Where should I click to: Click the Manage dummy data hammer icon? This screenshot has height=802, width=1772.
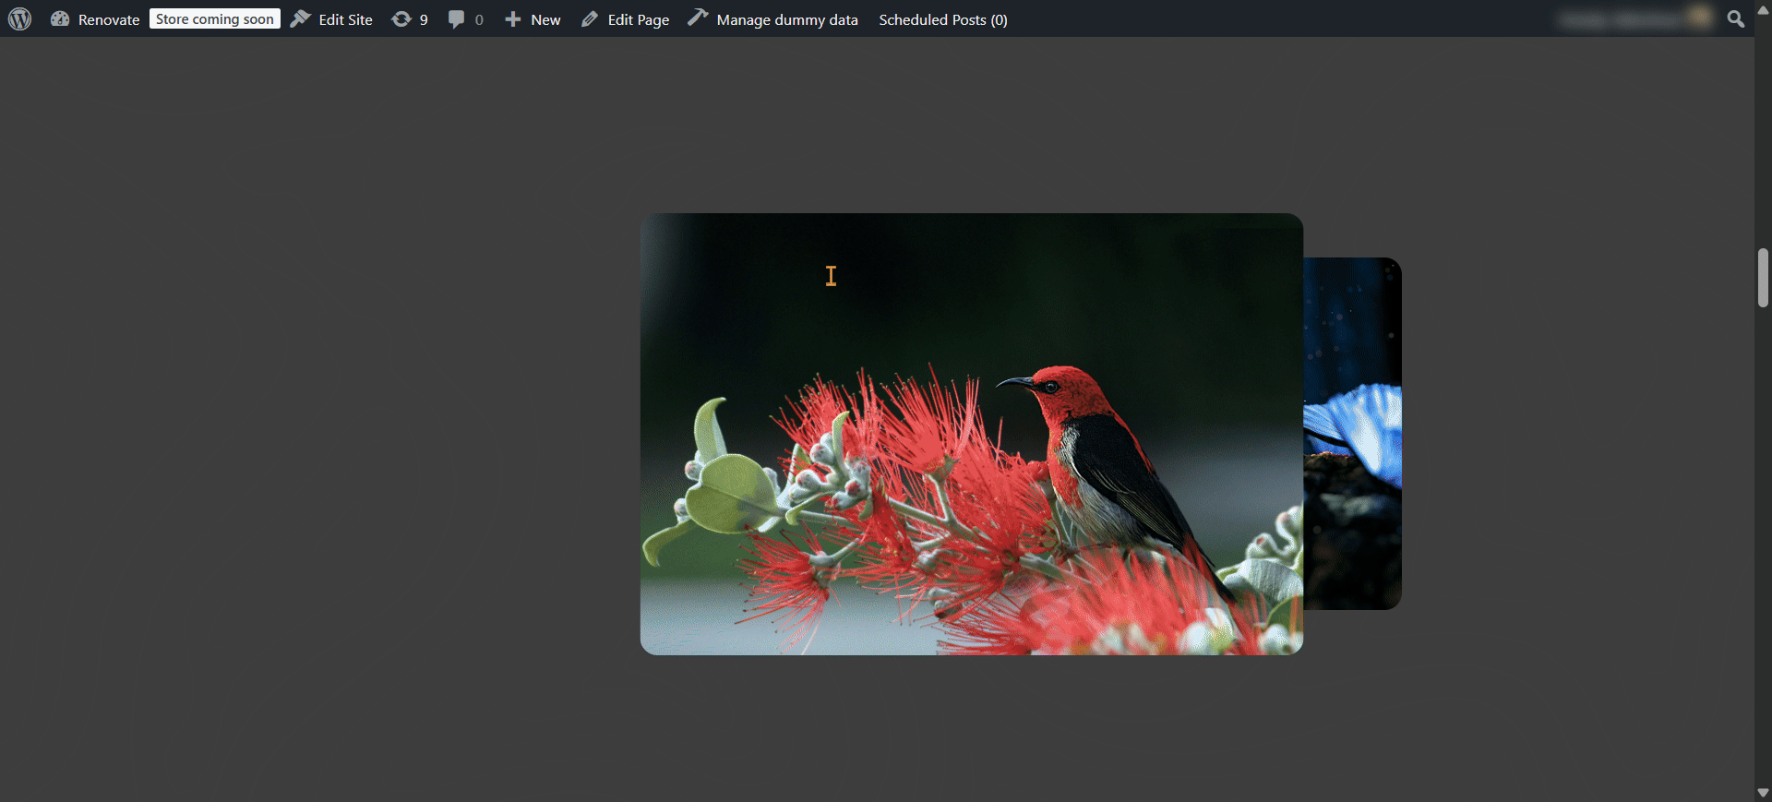(698, 18)
